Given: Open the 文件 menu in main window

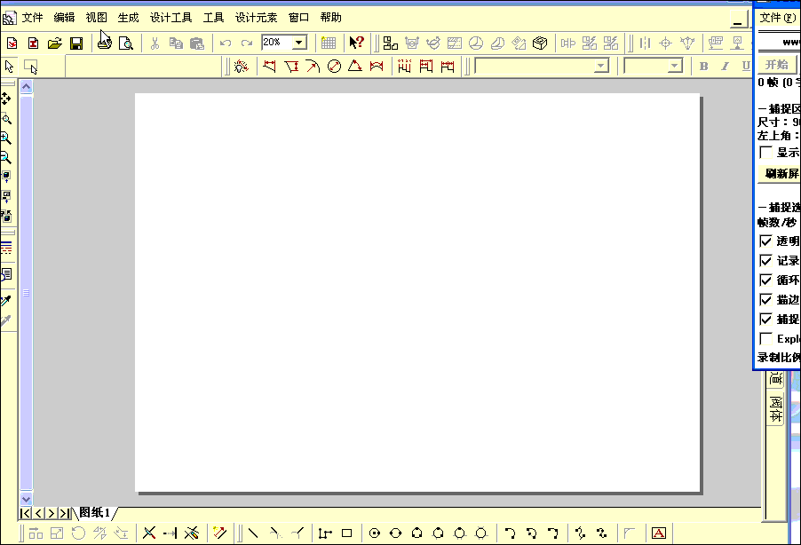Looking at the screenshot, I should point(32,18).
